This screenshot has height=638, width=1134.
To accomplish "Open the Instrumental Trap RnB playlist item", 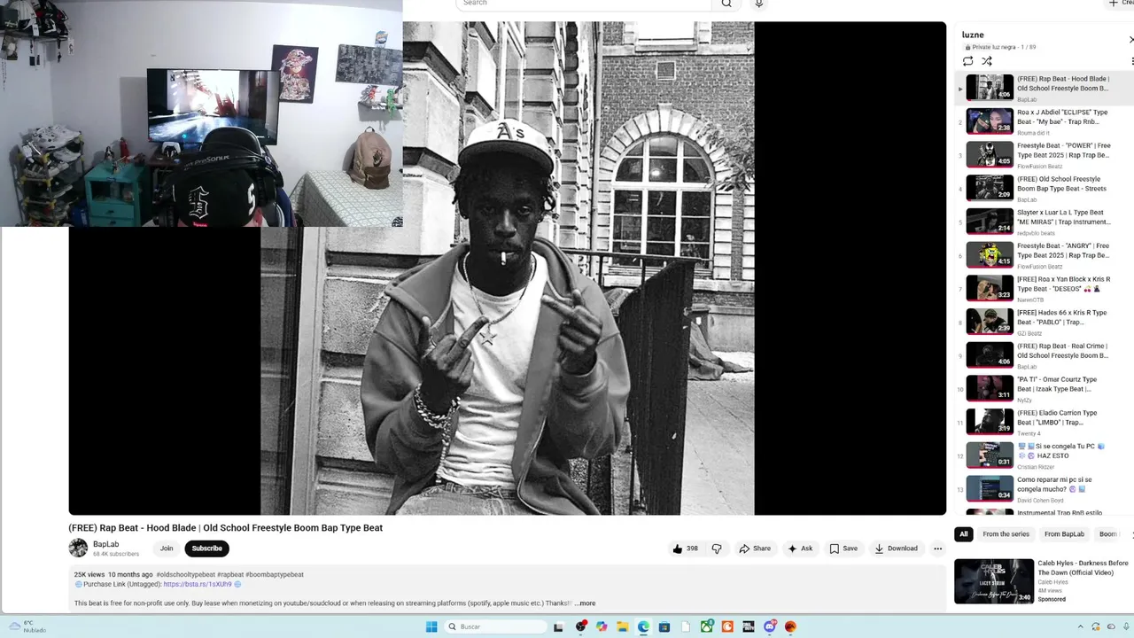I will (x=1044, y=512).
